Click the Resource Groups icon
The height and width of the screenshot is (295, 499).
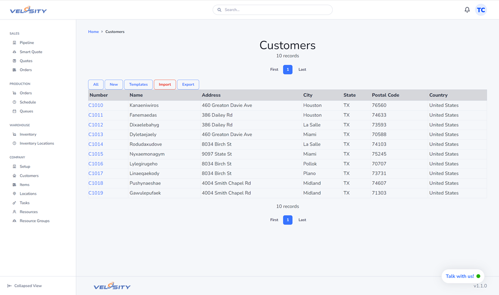[14, 221]
